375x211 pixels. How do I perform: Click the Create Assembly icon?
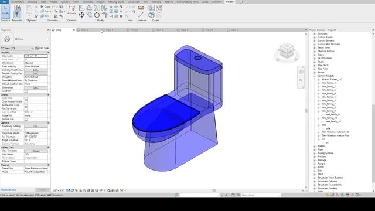coord(152,8)
